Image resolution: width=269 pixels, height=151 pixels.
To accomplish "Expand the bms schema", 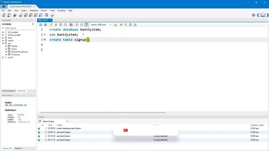I will [x=3, y=38].
